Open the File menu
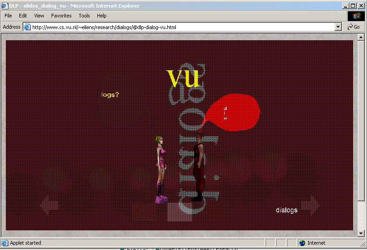 (x=8, y=16)
